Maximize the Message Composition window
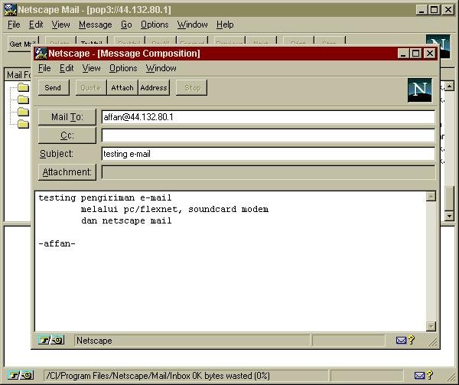Image resolution: width=459 pixels, height=385 pixels. (x=415, y=54)
